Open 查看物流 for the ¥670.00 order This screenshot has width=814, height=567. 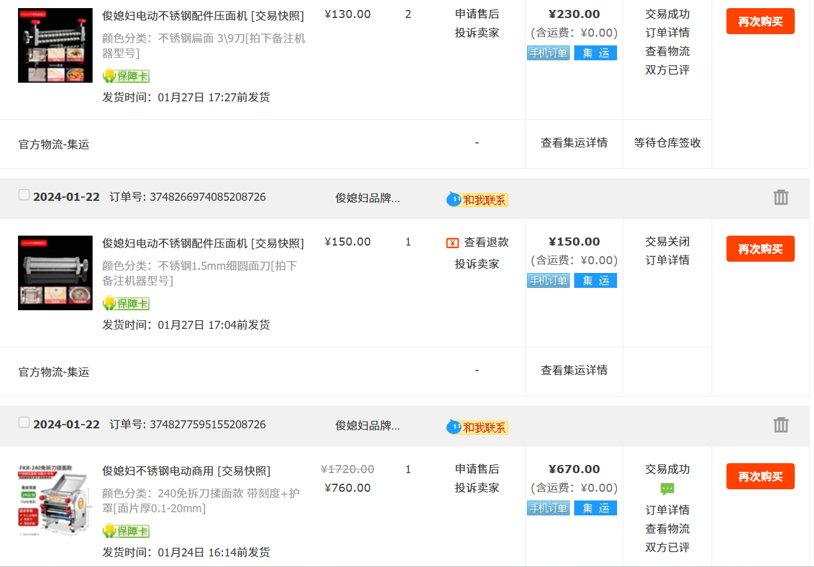(x=667, y=528)
